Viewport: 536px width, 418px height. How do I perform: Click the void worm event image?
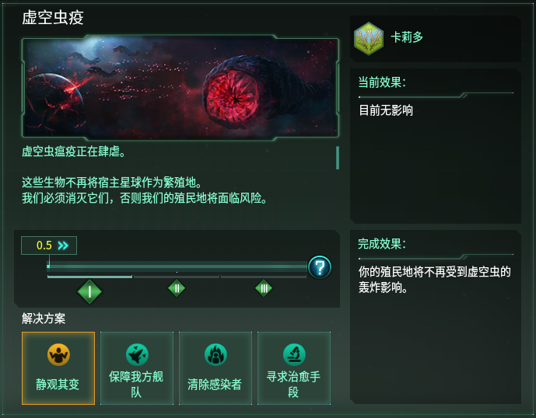click(180, 87)
